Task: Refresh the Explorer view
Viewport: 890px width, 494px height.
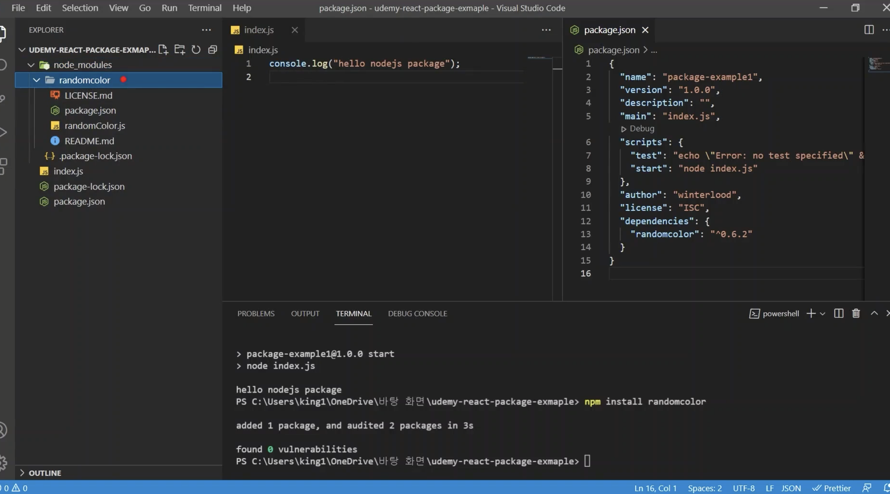Action: (x=196, y=50)
